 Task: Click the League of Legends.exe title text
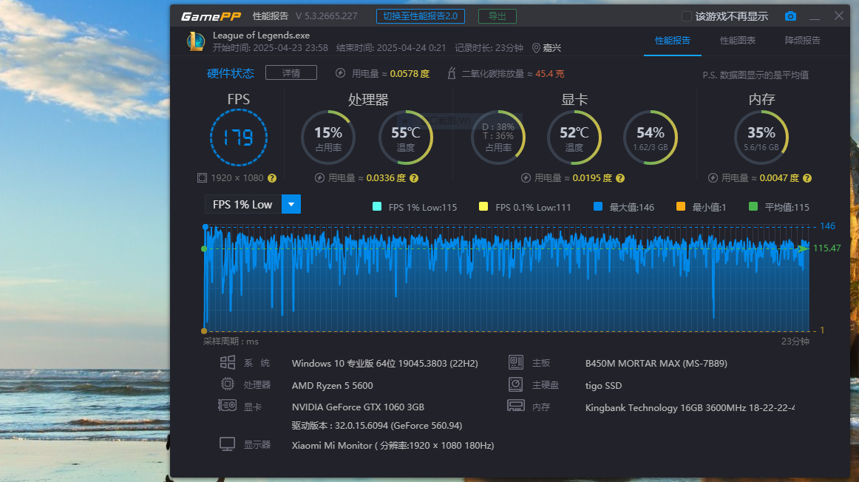(x=261, y=35)
